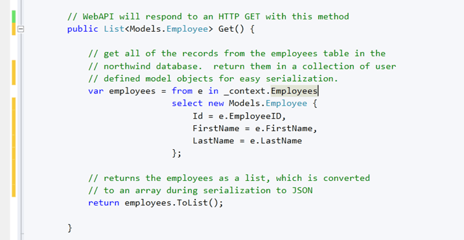Click 'employees.ToList();' expression
The width and height of the screenshot is (464, 240).
coord(174,203)
